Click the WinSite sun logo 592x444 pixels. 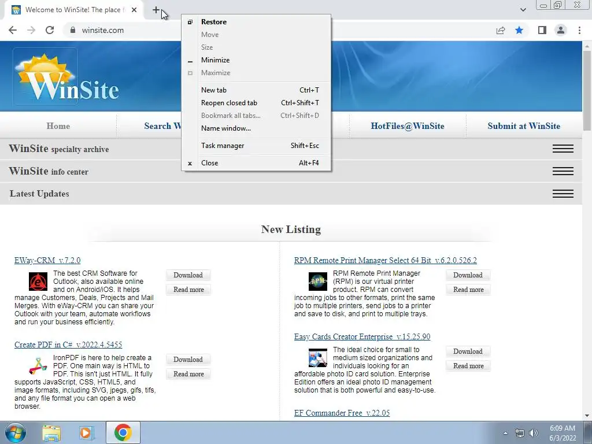tap(46, 76)
